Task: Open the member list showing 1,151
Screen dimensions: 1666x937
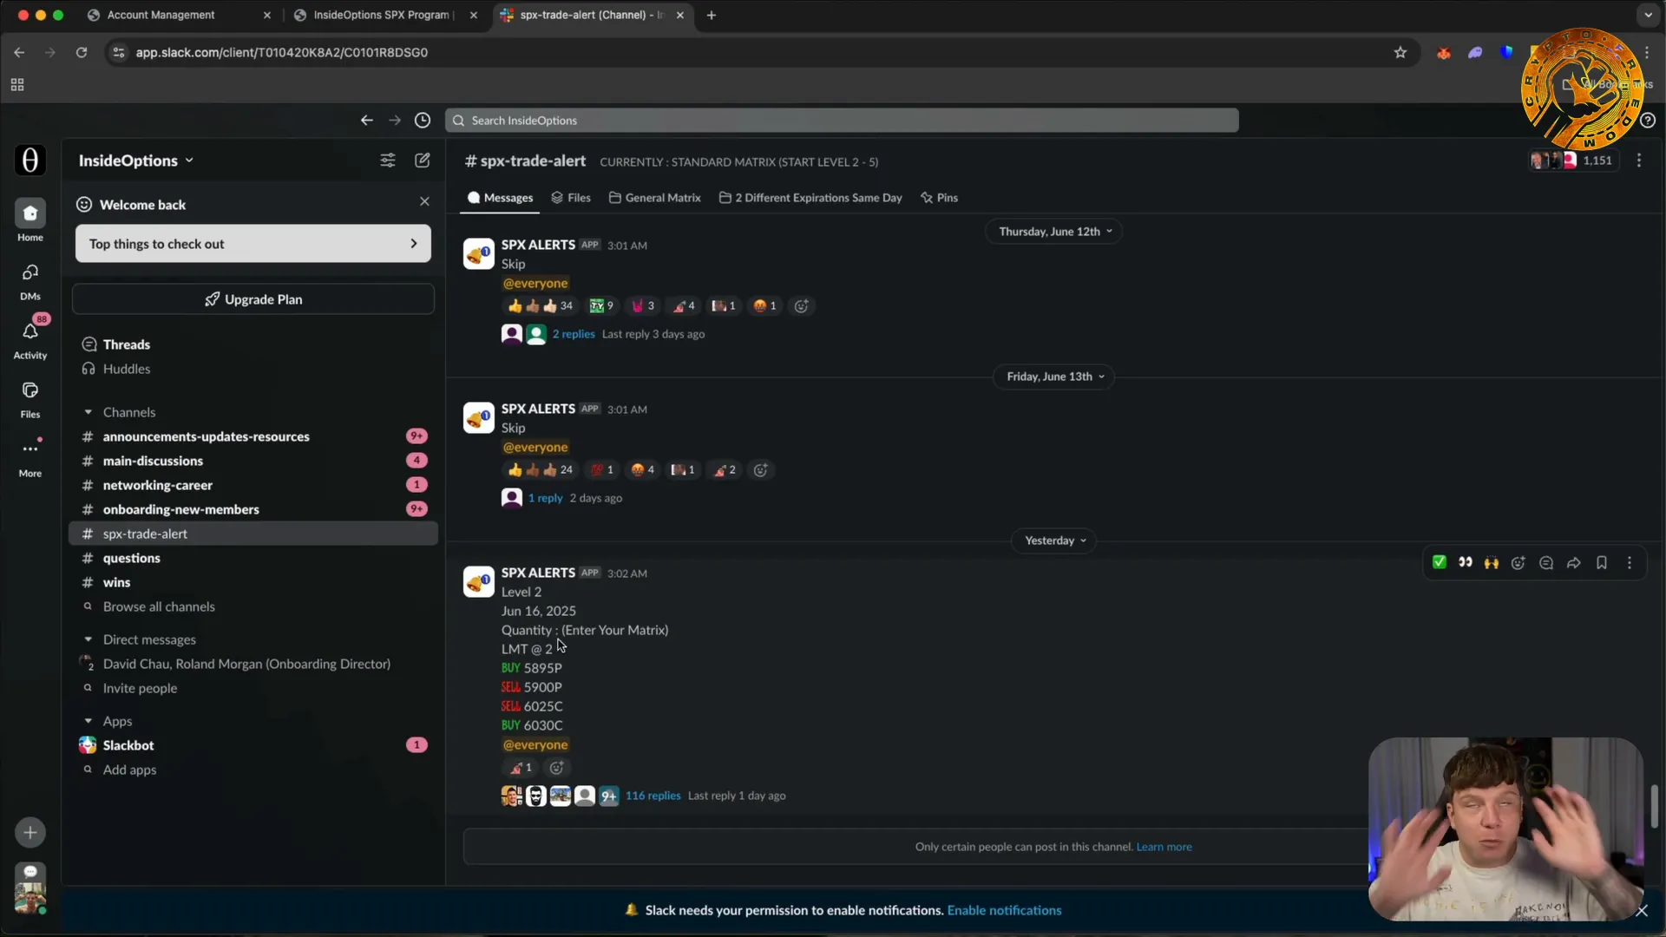Action: pyautogui.click(x=1573, y=161)
